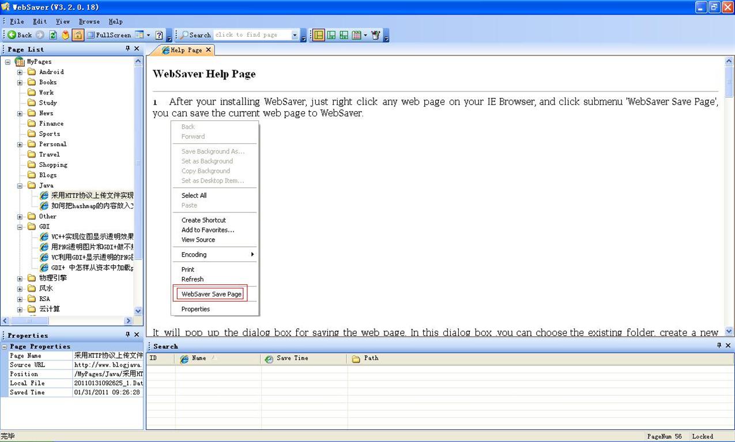The height and width of the screenshot is (442, 735).
Task: Open the Edit menu
Action: [x=40, y=21]
